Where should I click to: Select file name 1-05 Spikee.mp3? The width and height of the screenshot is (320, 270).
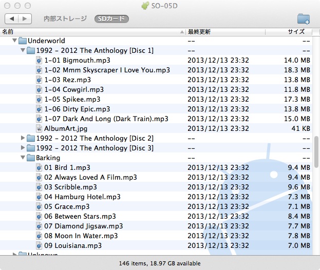(x=72, y=99)
